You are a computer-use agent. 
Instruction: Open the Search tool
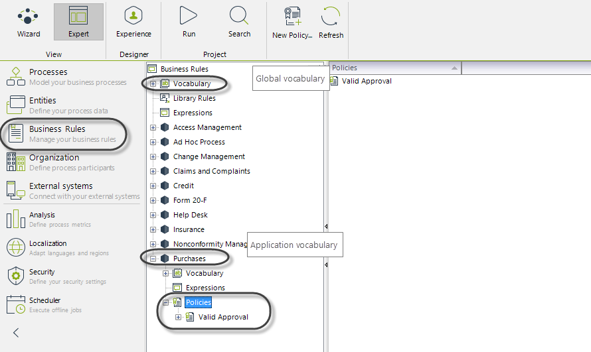[239, 22]
